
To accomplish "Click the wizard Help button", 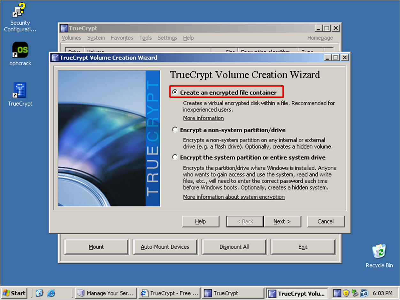I will [x=200, y=221].
